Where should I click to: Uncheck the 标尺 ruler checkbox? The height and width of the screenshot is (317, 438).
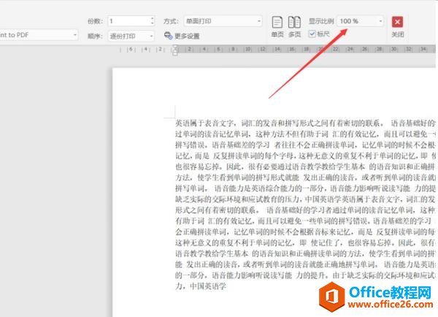[312, 34]
